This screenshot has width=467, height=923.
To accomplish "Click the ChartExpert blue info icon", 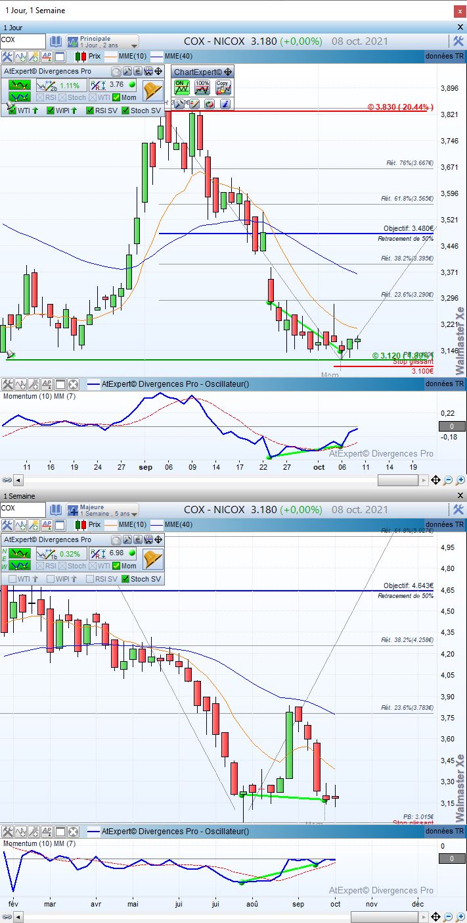I will pyautogui.click(x=225, y=103).
